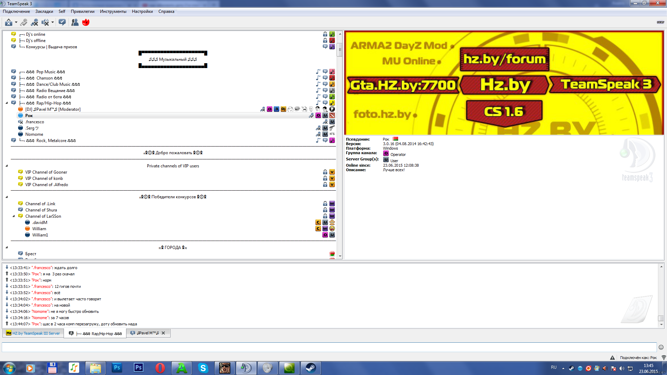Select the Pop Music channel
This screenshot has height=375, width=667.
coord(46,72)
